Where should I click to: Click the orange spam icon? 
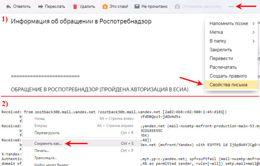pos(105,7)
